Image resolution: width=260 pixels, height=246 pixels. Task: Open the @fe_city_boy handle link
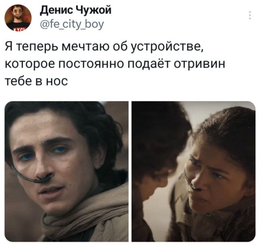click(72, 24)
